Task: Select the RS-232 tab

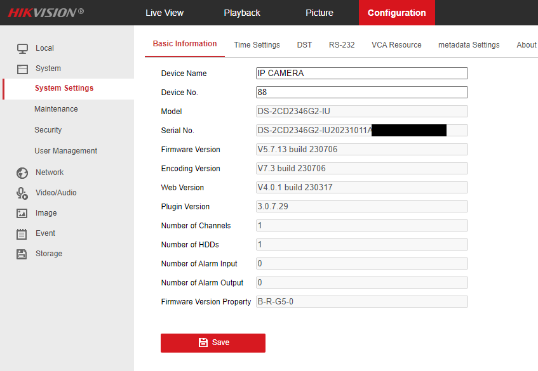Action: (342, 45)
